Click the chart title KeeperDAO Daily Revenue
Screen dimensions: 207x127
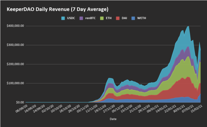(58, 9)
